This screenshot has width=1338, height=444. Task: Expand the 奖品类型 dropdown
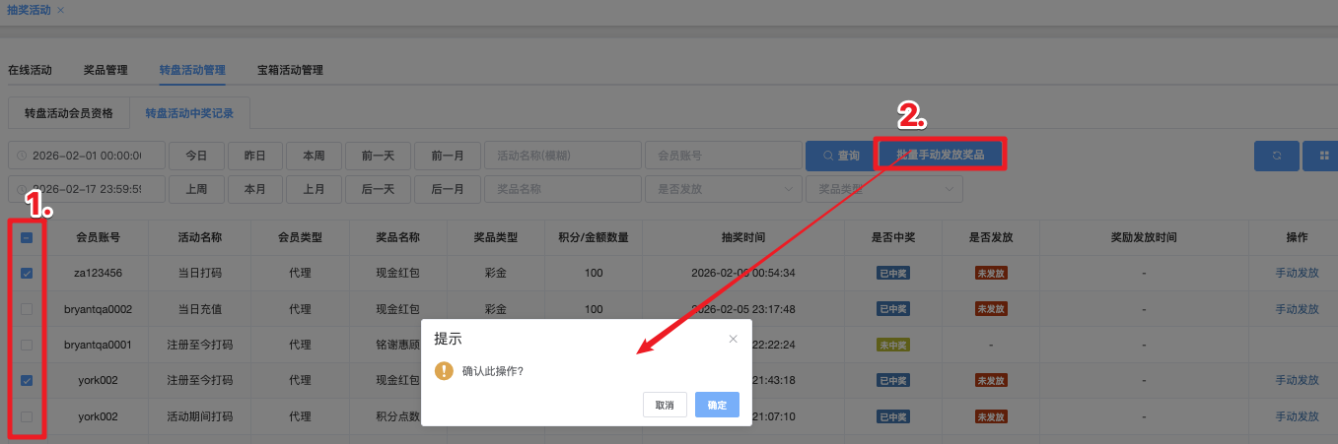tap(883, 188)
